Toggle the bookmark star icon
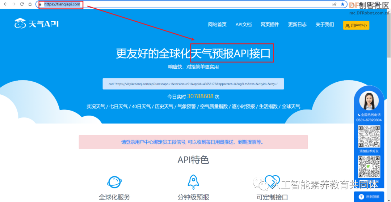 pos(342,4)
